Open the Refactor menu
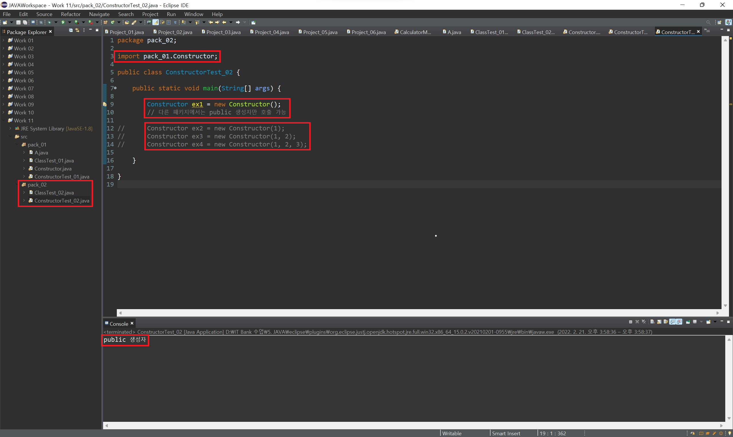Screen dimensions: 733x437 70,14
